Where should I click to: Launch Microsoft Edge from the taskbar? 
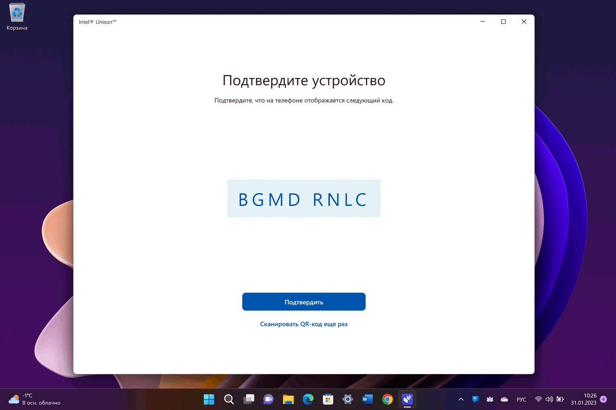tap(308, 399)
